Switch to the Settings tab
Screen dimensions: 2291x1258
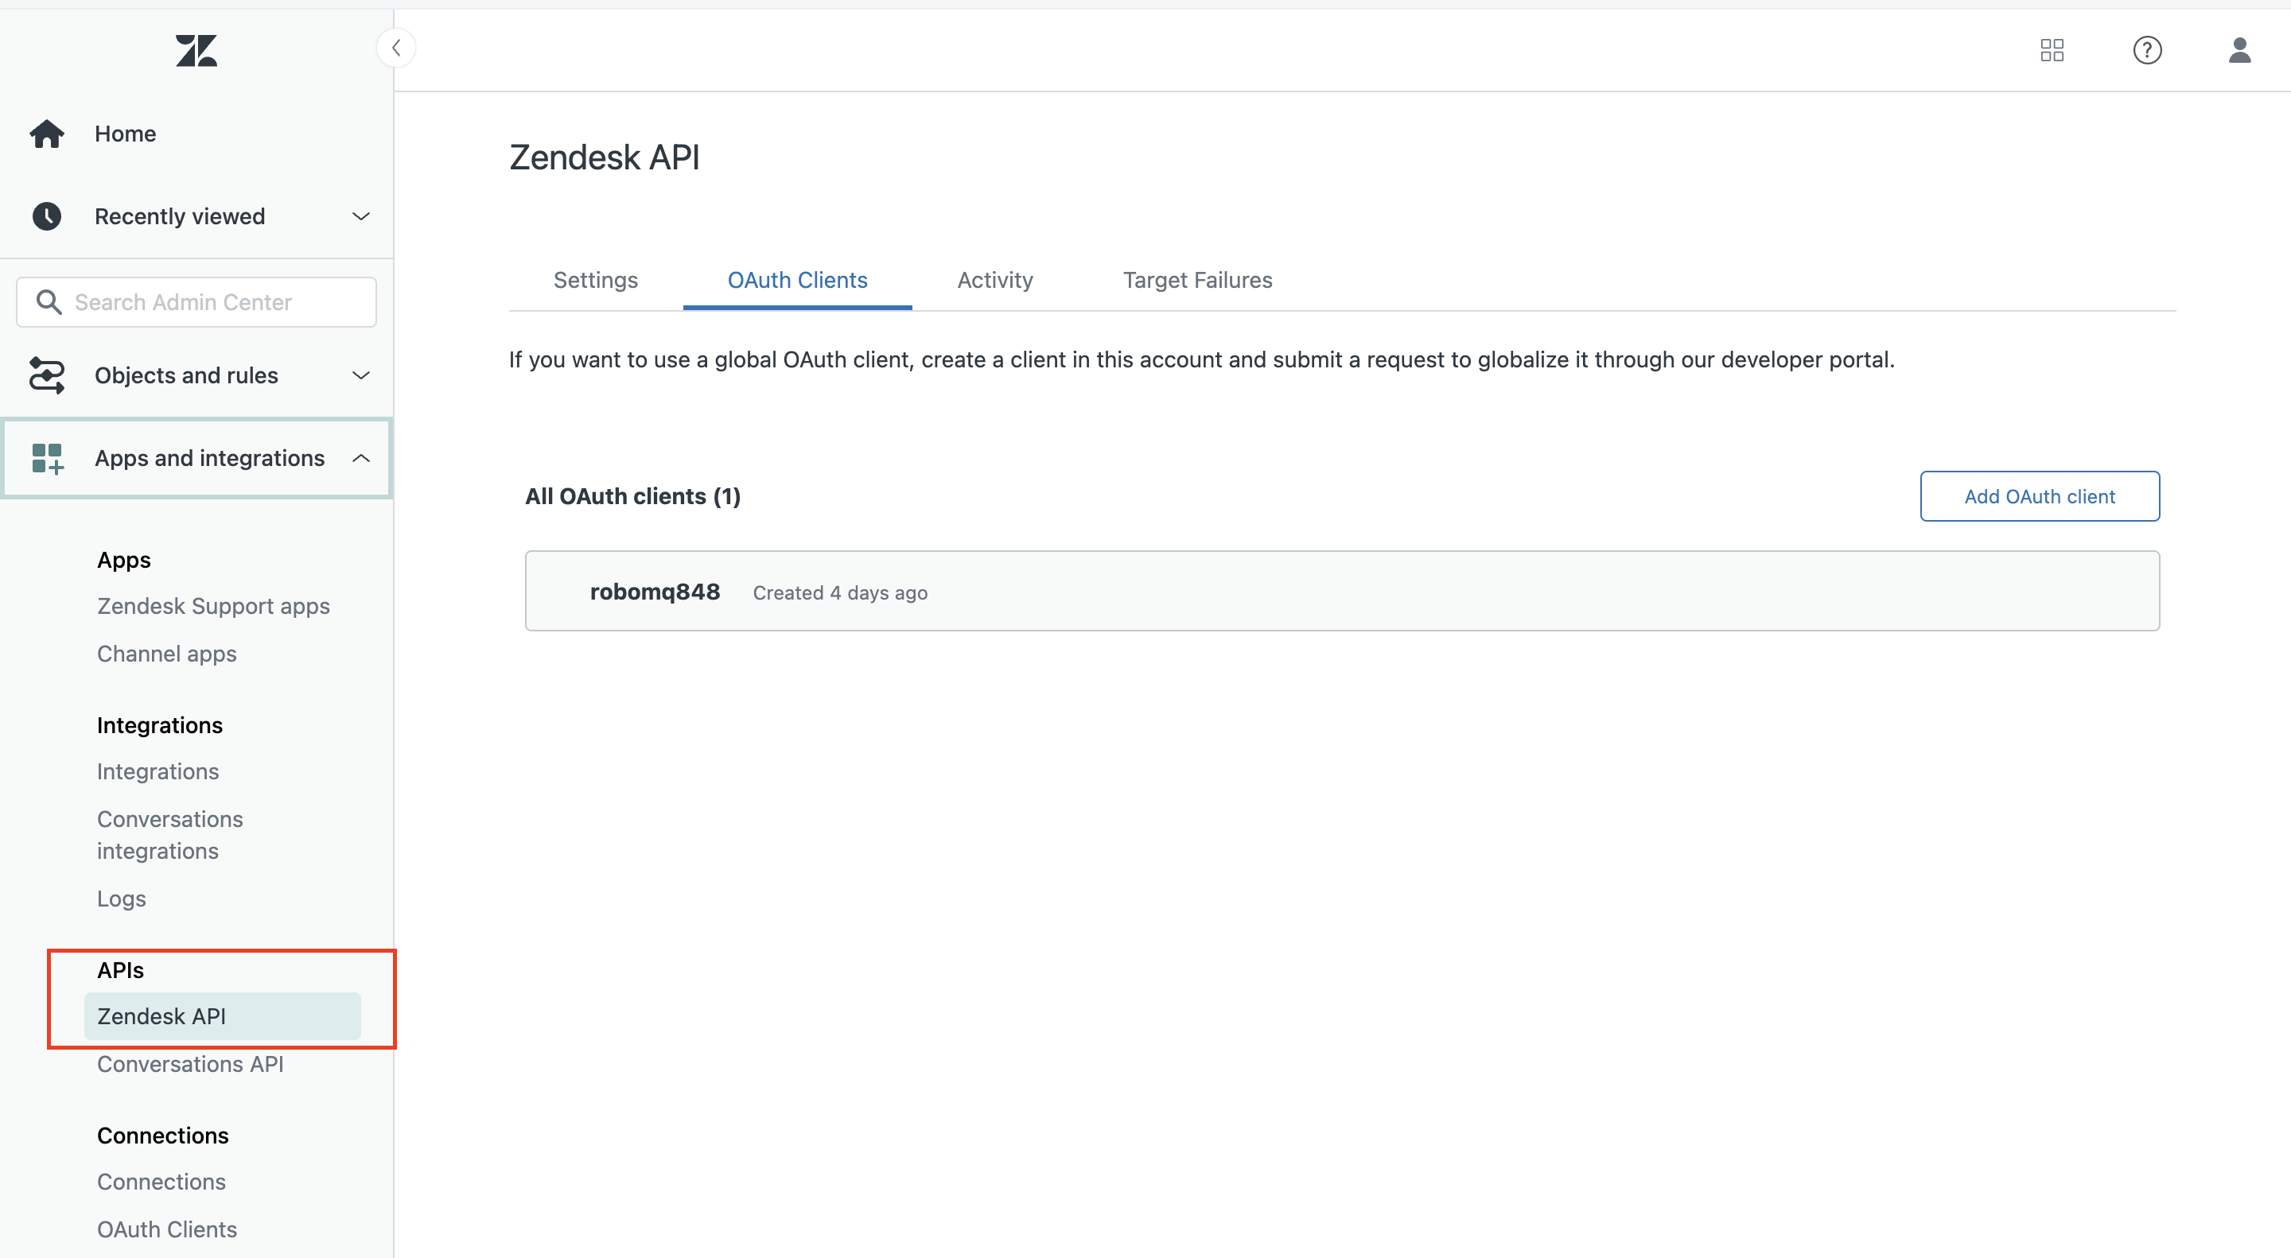[x=595, y=280]
